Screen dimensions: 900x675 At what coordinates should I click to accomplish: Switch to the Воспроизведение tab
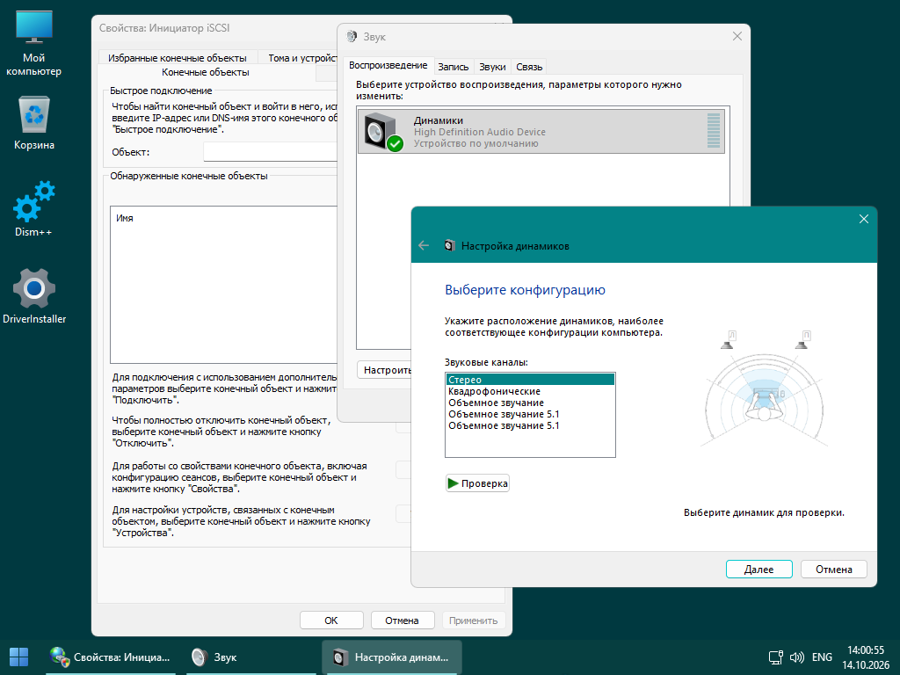point(388,65)
